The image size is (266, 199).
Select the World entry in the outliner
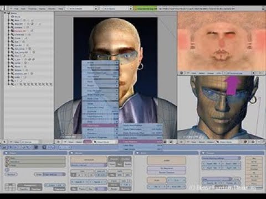17,17
